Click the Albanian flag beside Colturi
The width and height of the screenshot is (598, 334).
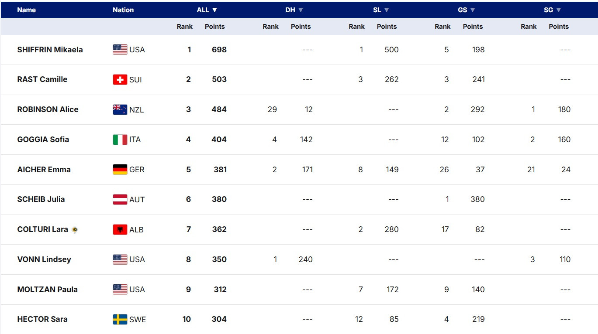click(x=120, y=229)
